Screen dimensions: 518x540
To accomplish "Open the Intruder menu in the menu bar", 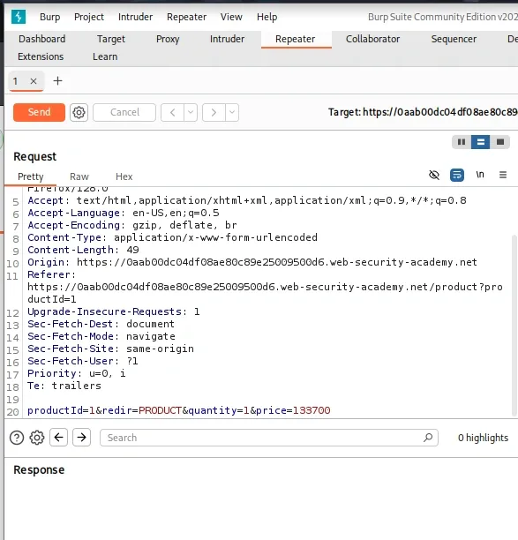I will tap(135, 17).
